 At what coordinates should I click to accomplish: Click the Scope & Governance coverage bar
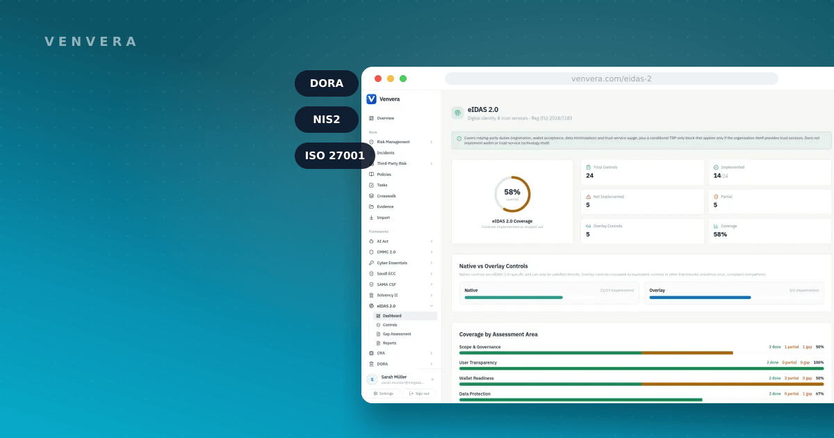coord(641,352)
